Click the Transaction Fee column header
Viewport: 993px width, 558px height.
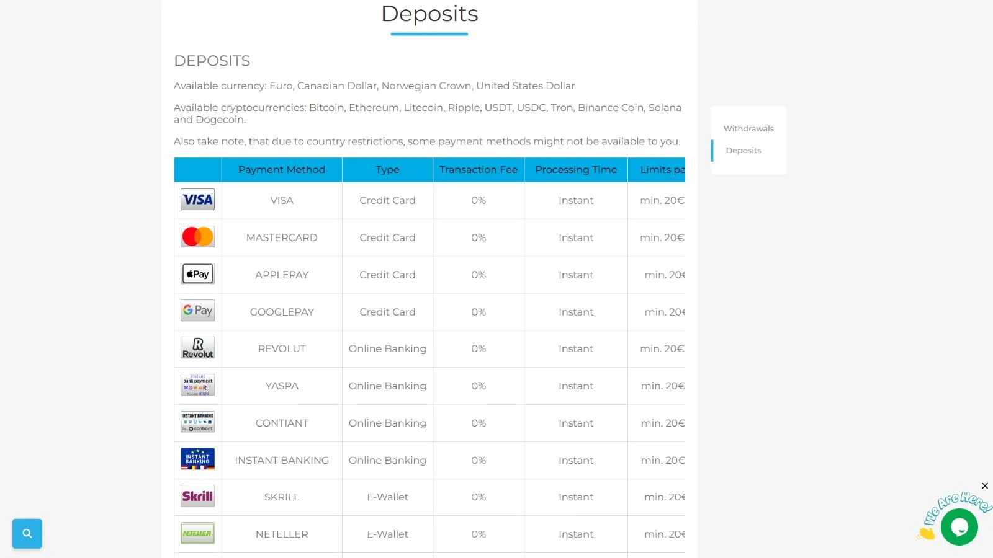click(478, 169)
